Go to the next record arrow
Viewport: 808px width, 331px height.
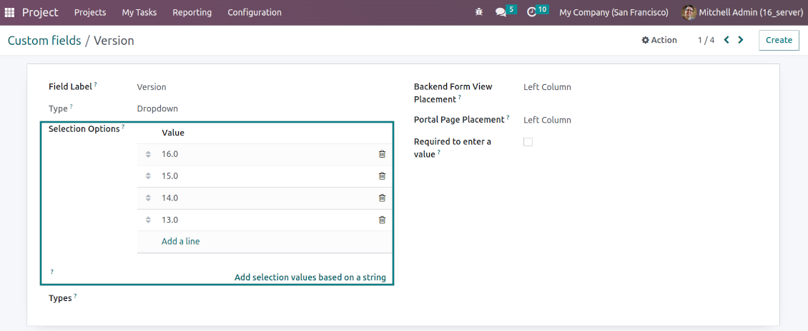coord(741,40)
